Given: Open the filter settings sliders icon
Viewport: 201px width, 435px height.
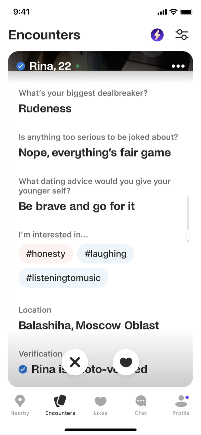Looking at the screenshot, I should coord(182,35).
